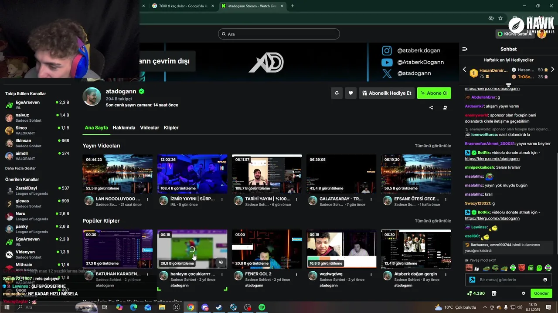Image resolution: width=558 pixels, height=313 pixels.
Task: Go to the previous gift leaderboard page
Action: coord(464,70)
